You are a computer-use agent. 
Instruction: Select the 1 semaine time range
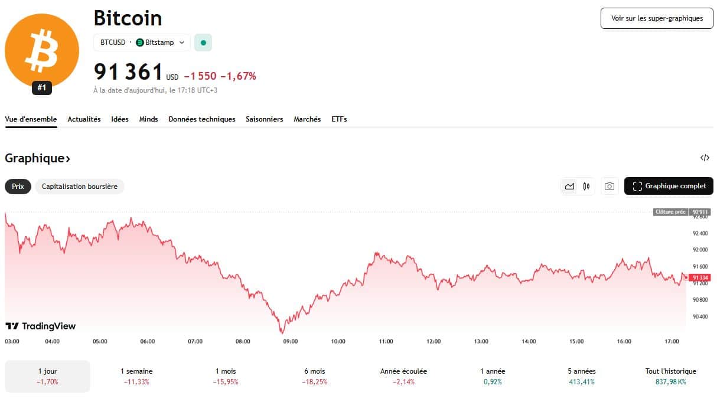136,376
